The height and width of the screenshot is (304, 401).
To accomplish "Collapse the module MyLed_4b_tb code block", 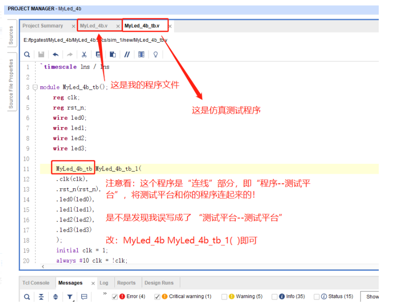I will 35,87.
